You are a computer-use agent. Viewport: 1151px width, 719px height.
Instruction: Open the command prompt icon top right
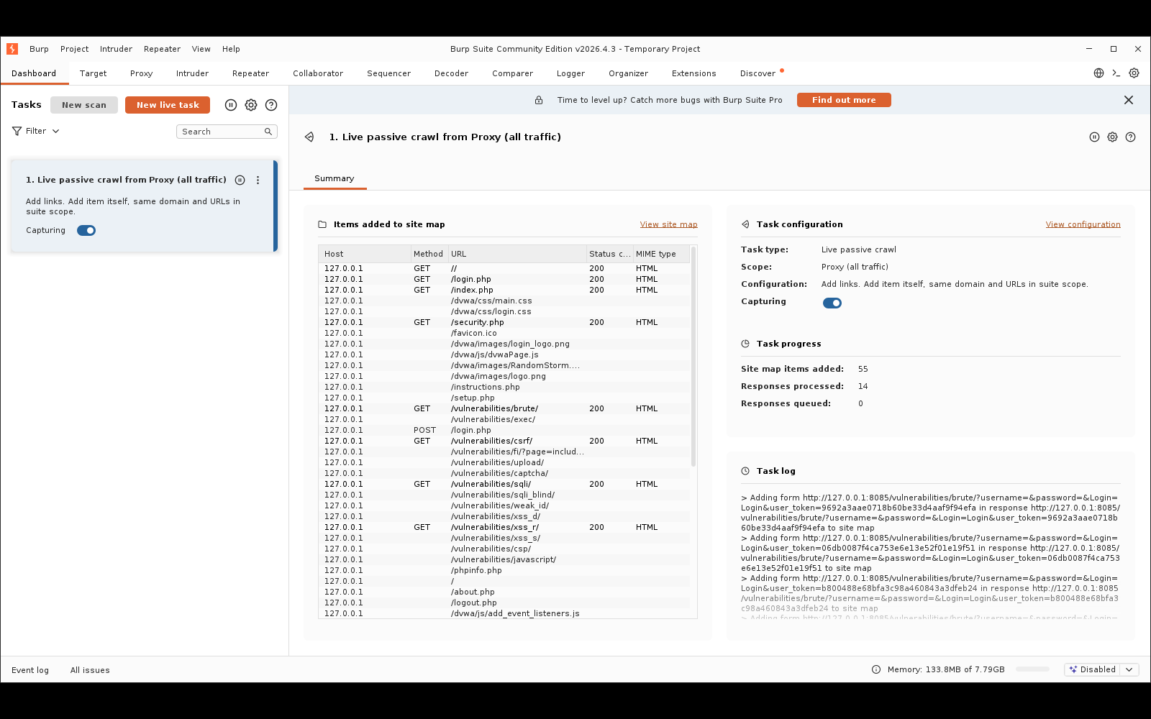pyautogui.click(x=1116, y=73)
